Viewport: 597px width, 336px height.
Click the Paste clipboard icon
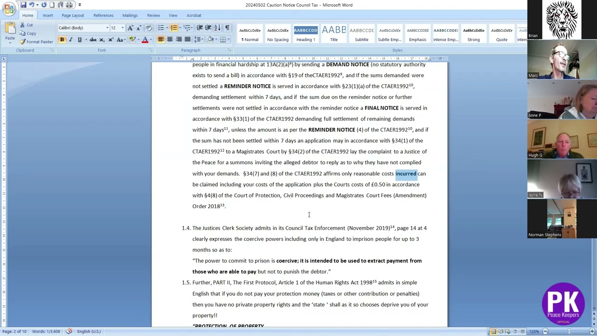click(10, 29)
